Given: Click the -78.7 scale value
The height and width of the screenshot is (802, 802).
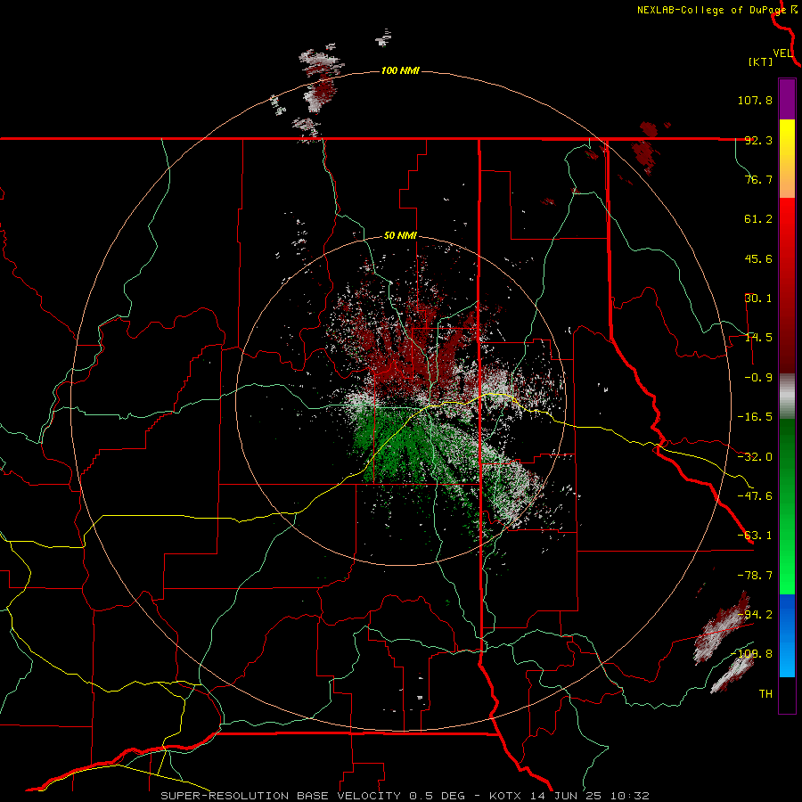Looking at the screenshot, I should tap(755, 576).
